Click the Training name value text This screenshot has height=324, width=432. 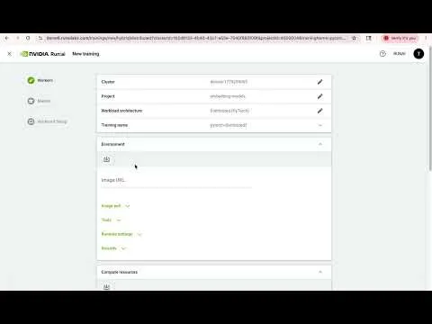pos(229,125)
